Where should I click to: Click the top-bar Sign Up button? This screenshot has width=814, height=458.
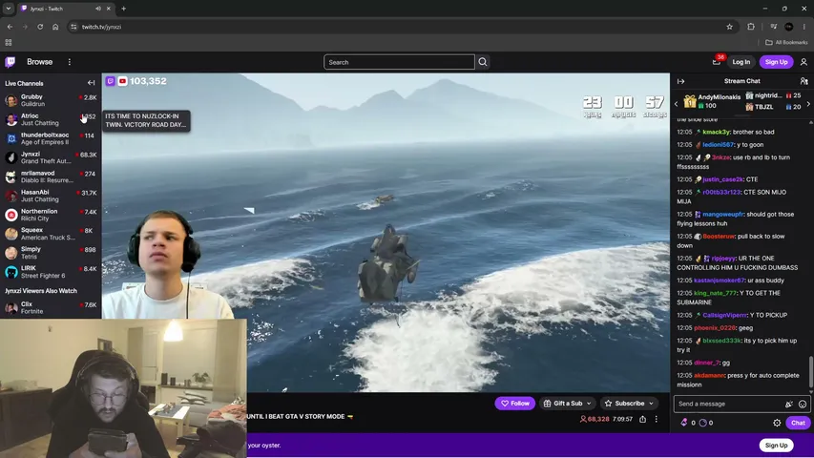pos(776,62)
